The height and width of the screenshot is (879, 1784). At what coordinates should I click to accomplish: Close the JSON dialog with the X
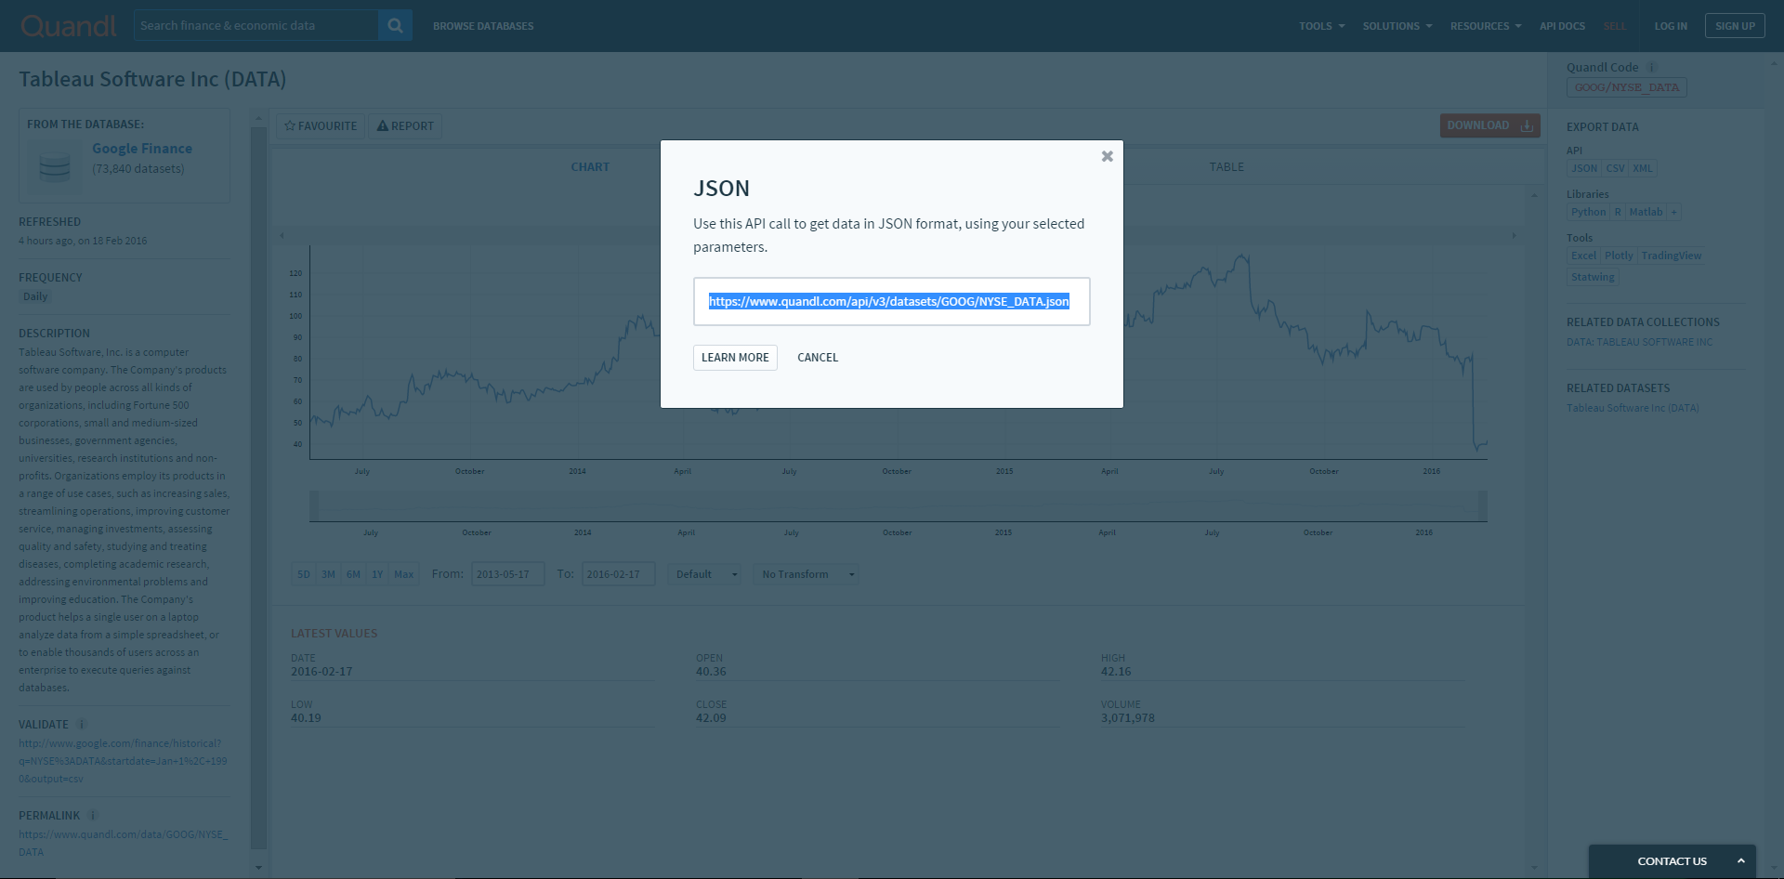[1107, 156]
